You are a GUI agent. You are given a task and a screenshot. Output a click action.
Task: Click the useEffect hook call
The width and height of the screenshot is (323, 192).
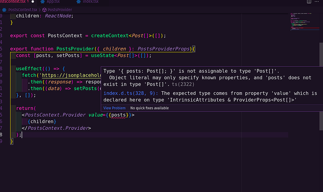click(x=30, y=68)
